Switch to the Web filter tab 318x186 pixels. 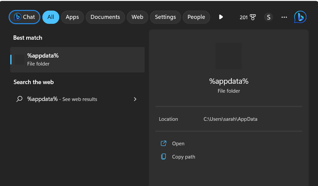pos(137,17)
